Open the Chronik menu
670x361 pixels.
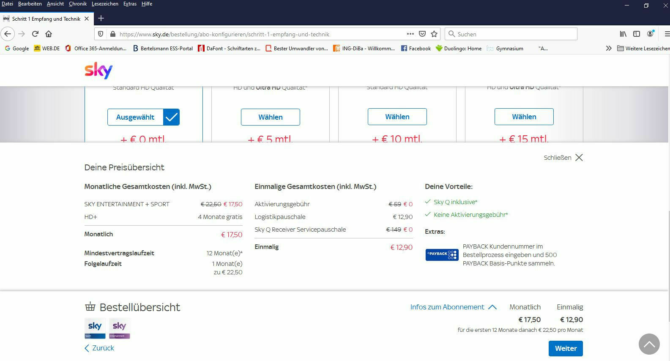pos(78,4)
